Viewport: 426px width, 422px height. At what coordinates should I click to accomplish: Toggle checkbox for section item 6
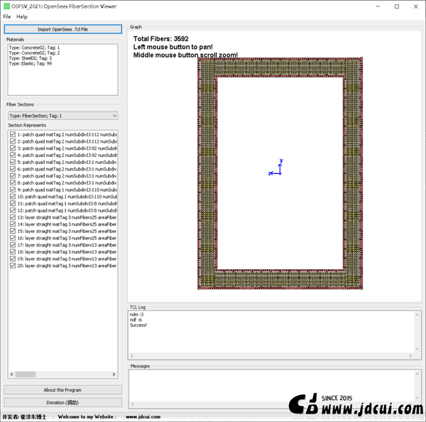click(13, 169)
